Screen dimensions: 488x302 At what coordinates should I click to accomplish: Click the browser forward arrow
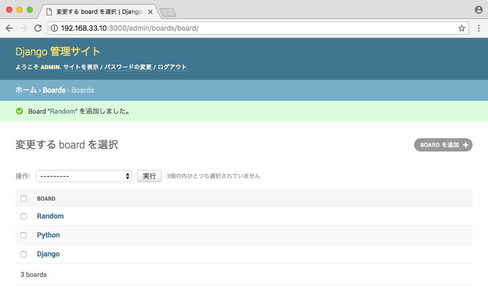point(24,28)
